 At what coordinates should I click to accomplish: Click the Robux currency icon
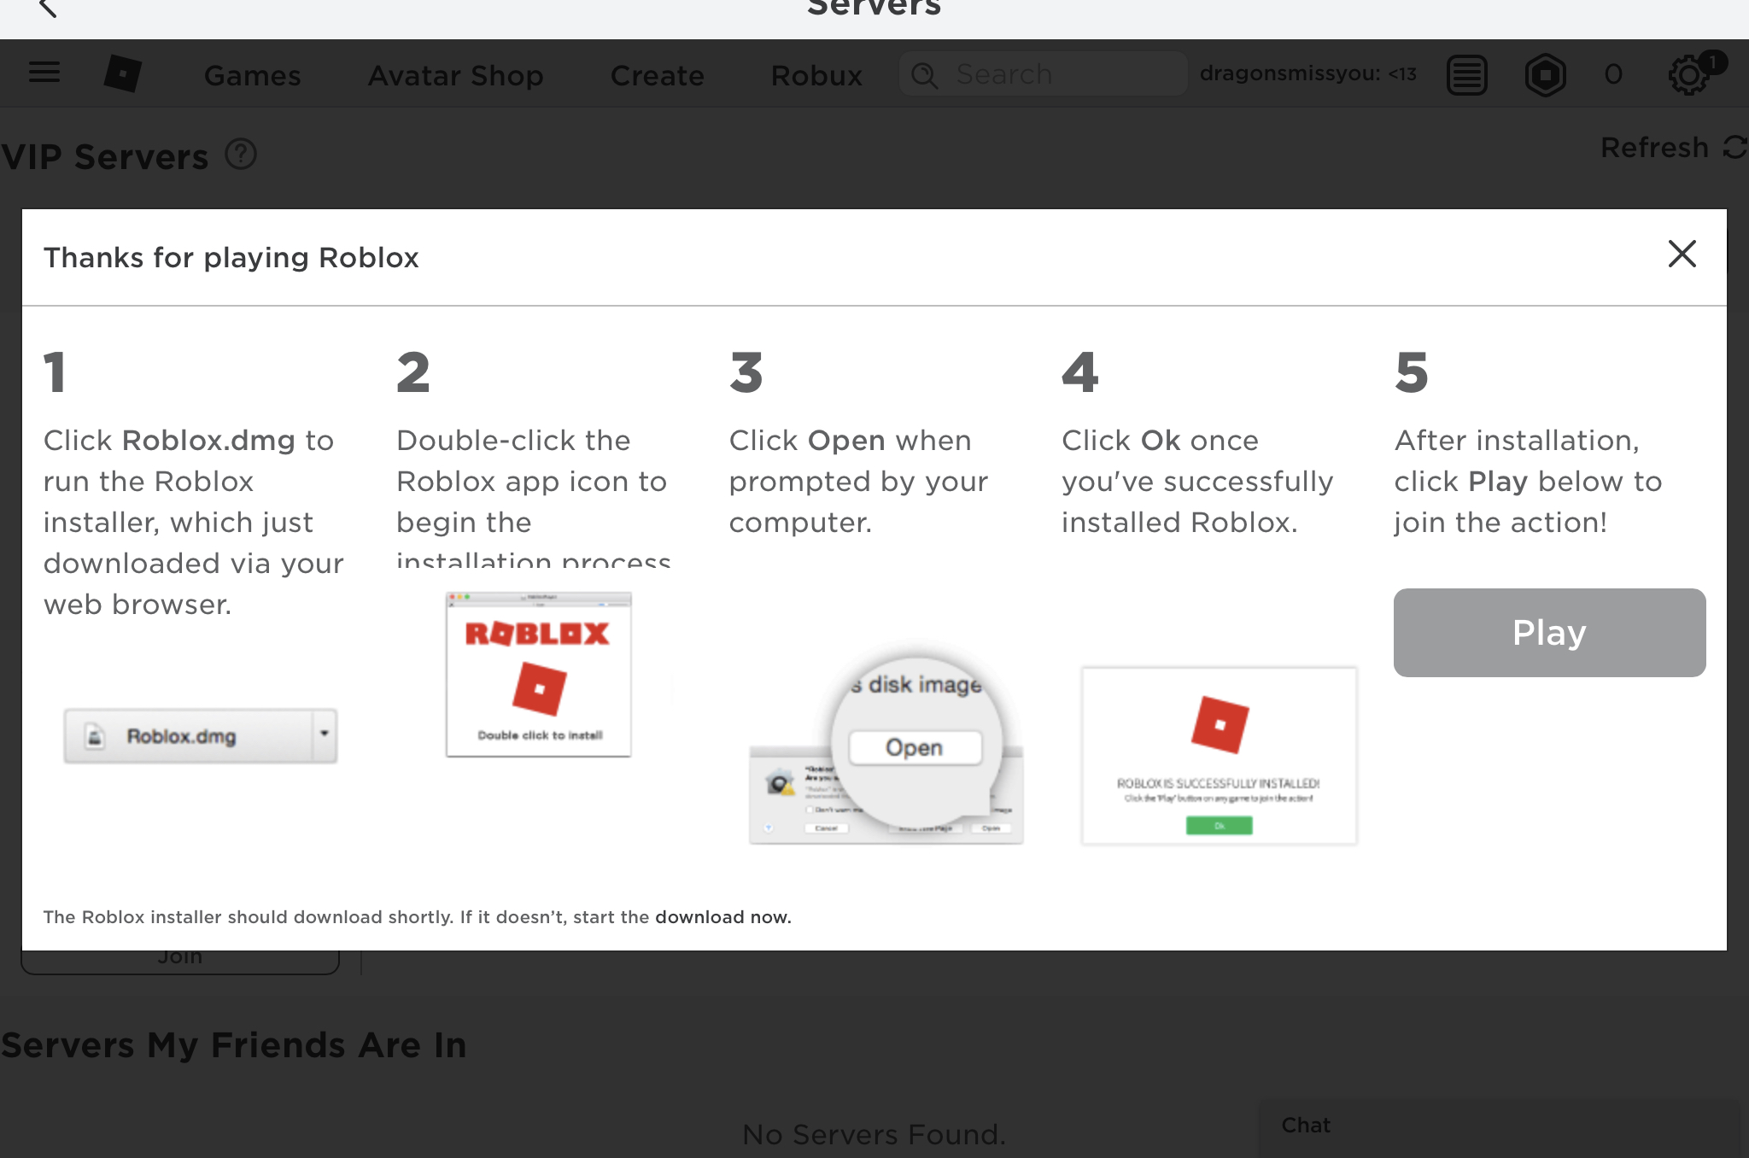coord(1547,73)
